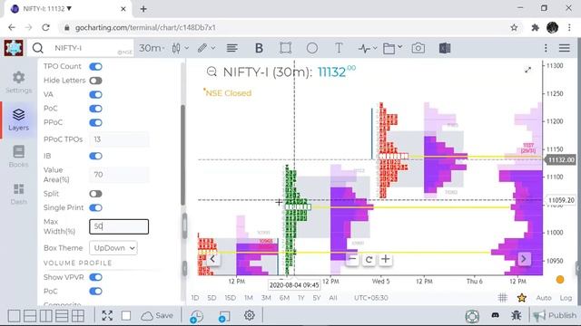Select the single-pane layout icon

(x=14, y=316)
